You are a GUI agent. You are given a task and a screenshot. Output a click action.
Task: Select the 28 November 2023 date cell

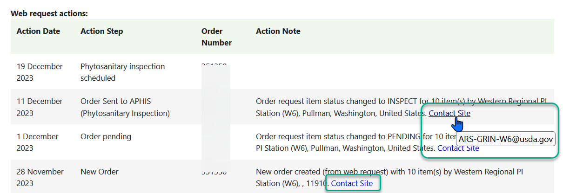click(40, 178)
